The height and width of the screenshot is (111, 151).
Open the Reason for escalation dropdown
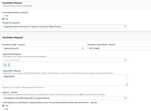coord(65,27)
